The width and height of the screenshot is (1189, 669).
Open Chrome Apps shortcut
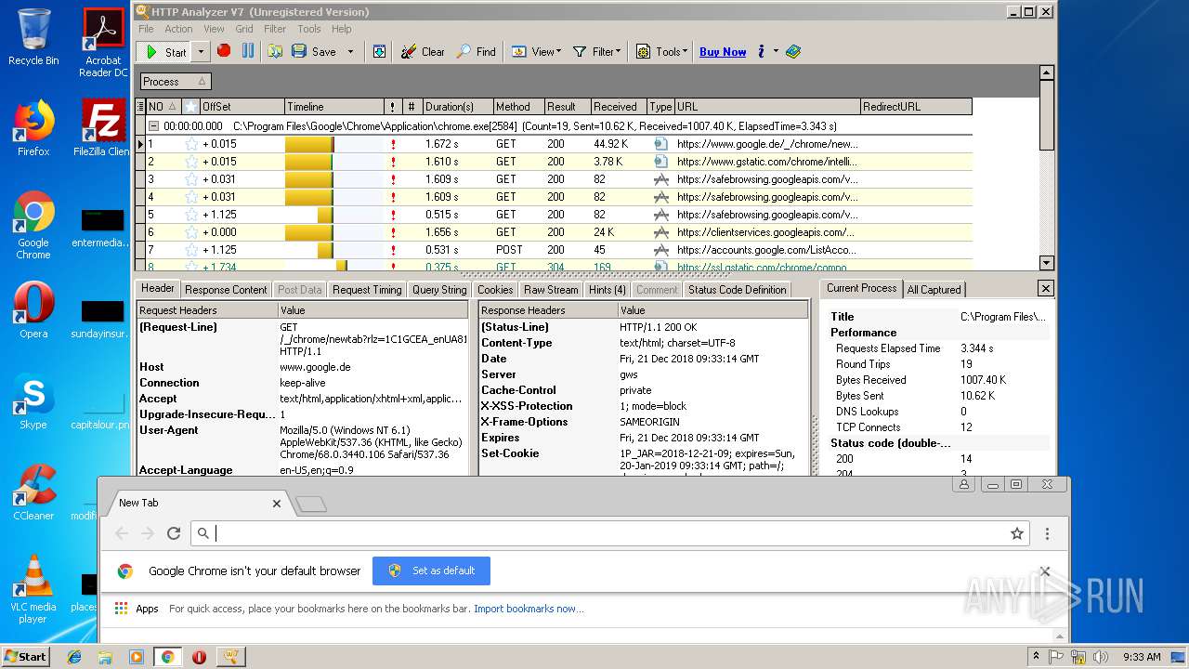point(137,609)
